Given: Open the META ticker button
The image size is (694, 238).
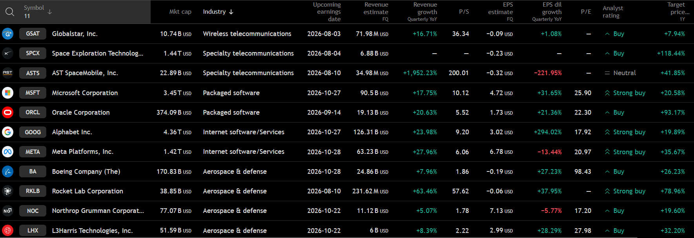Looking at the screenshot, I should point(33,151).
